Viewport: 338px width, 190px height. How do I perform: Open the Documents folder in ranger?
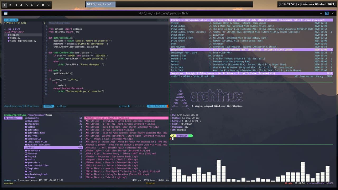pyautogui.click(x=33, y=118)
